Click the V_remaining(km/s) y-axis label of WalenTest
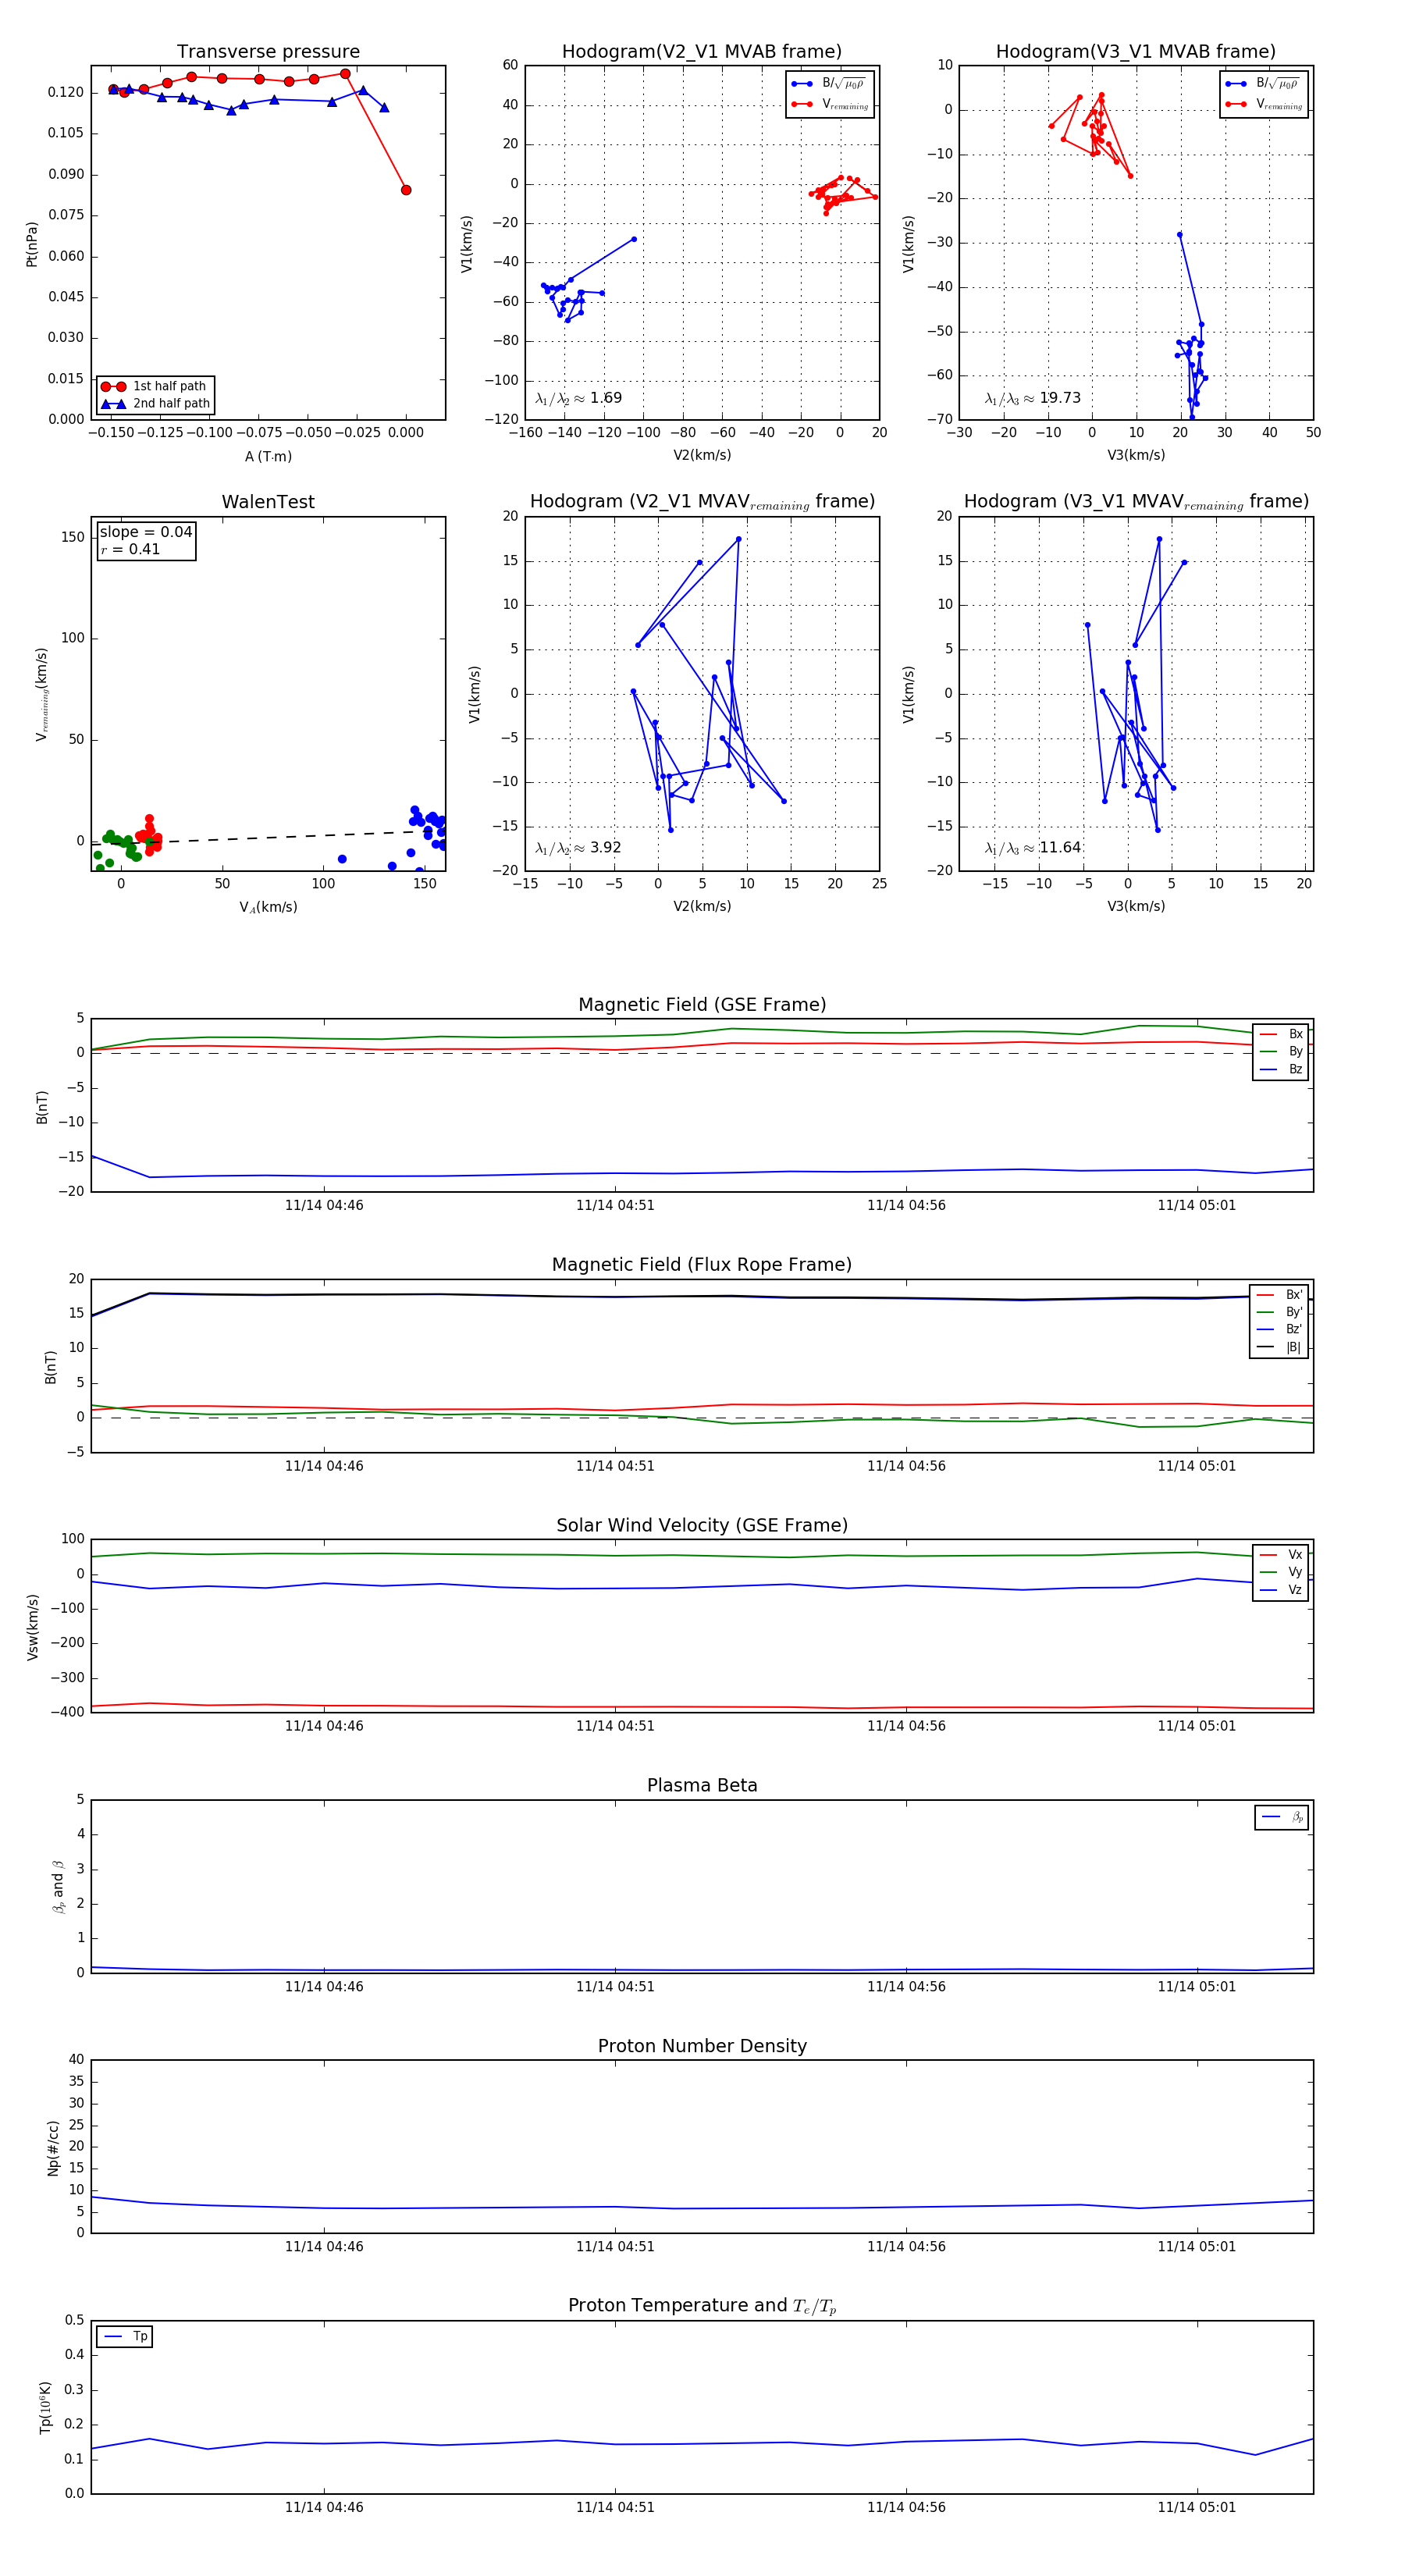This screenshot has height=2576, width=1405. pyautogui.click(x=42, y=694)
